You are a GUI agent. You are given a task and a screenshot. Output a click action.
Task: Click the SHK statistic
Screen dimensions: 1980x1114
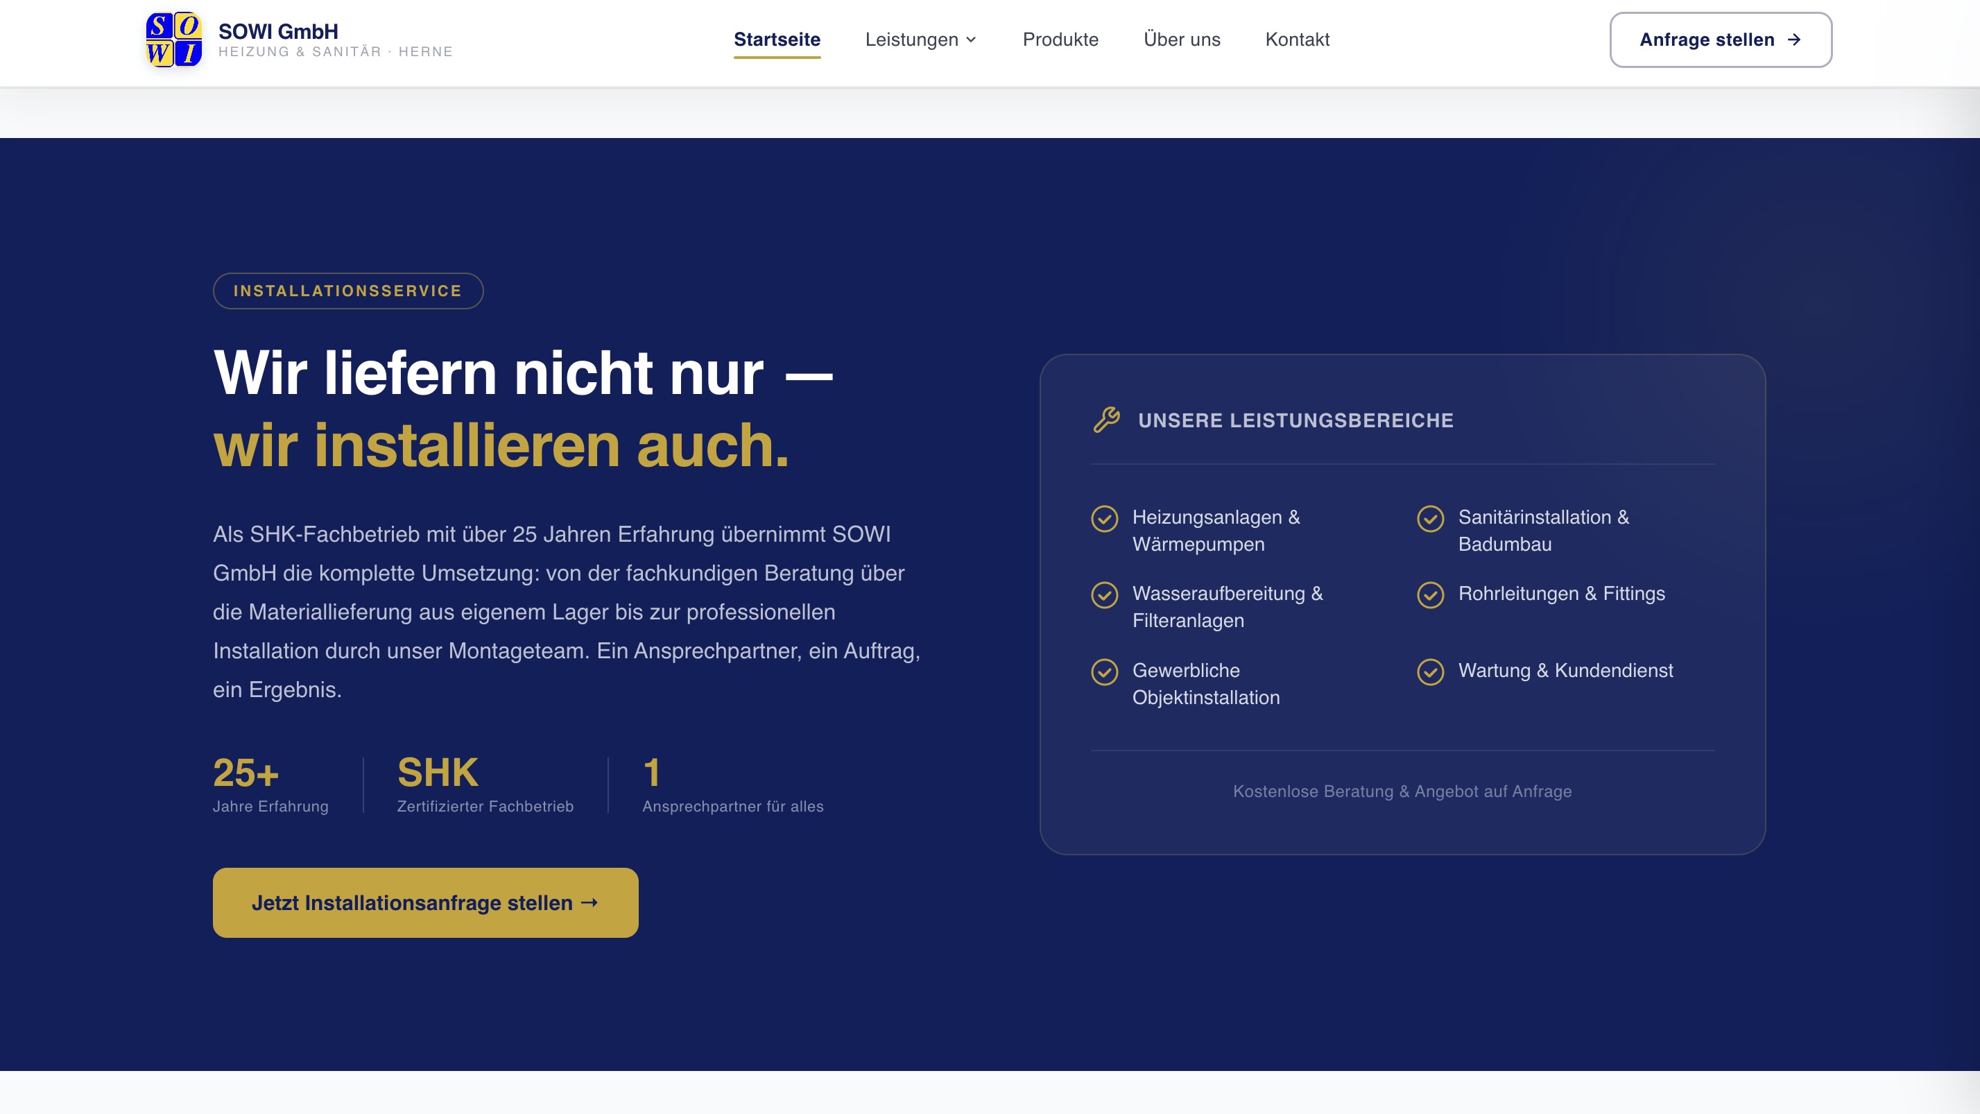click(x=438, y=773)
